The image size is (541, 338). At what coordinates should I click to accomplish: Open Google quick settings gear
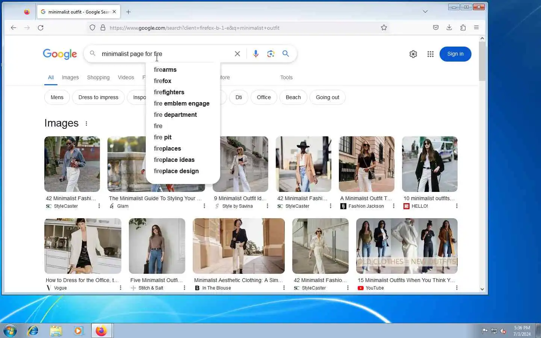tap(413, 54)
